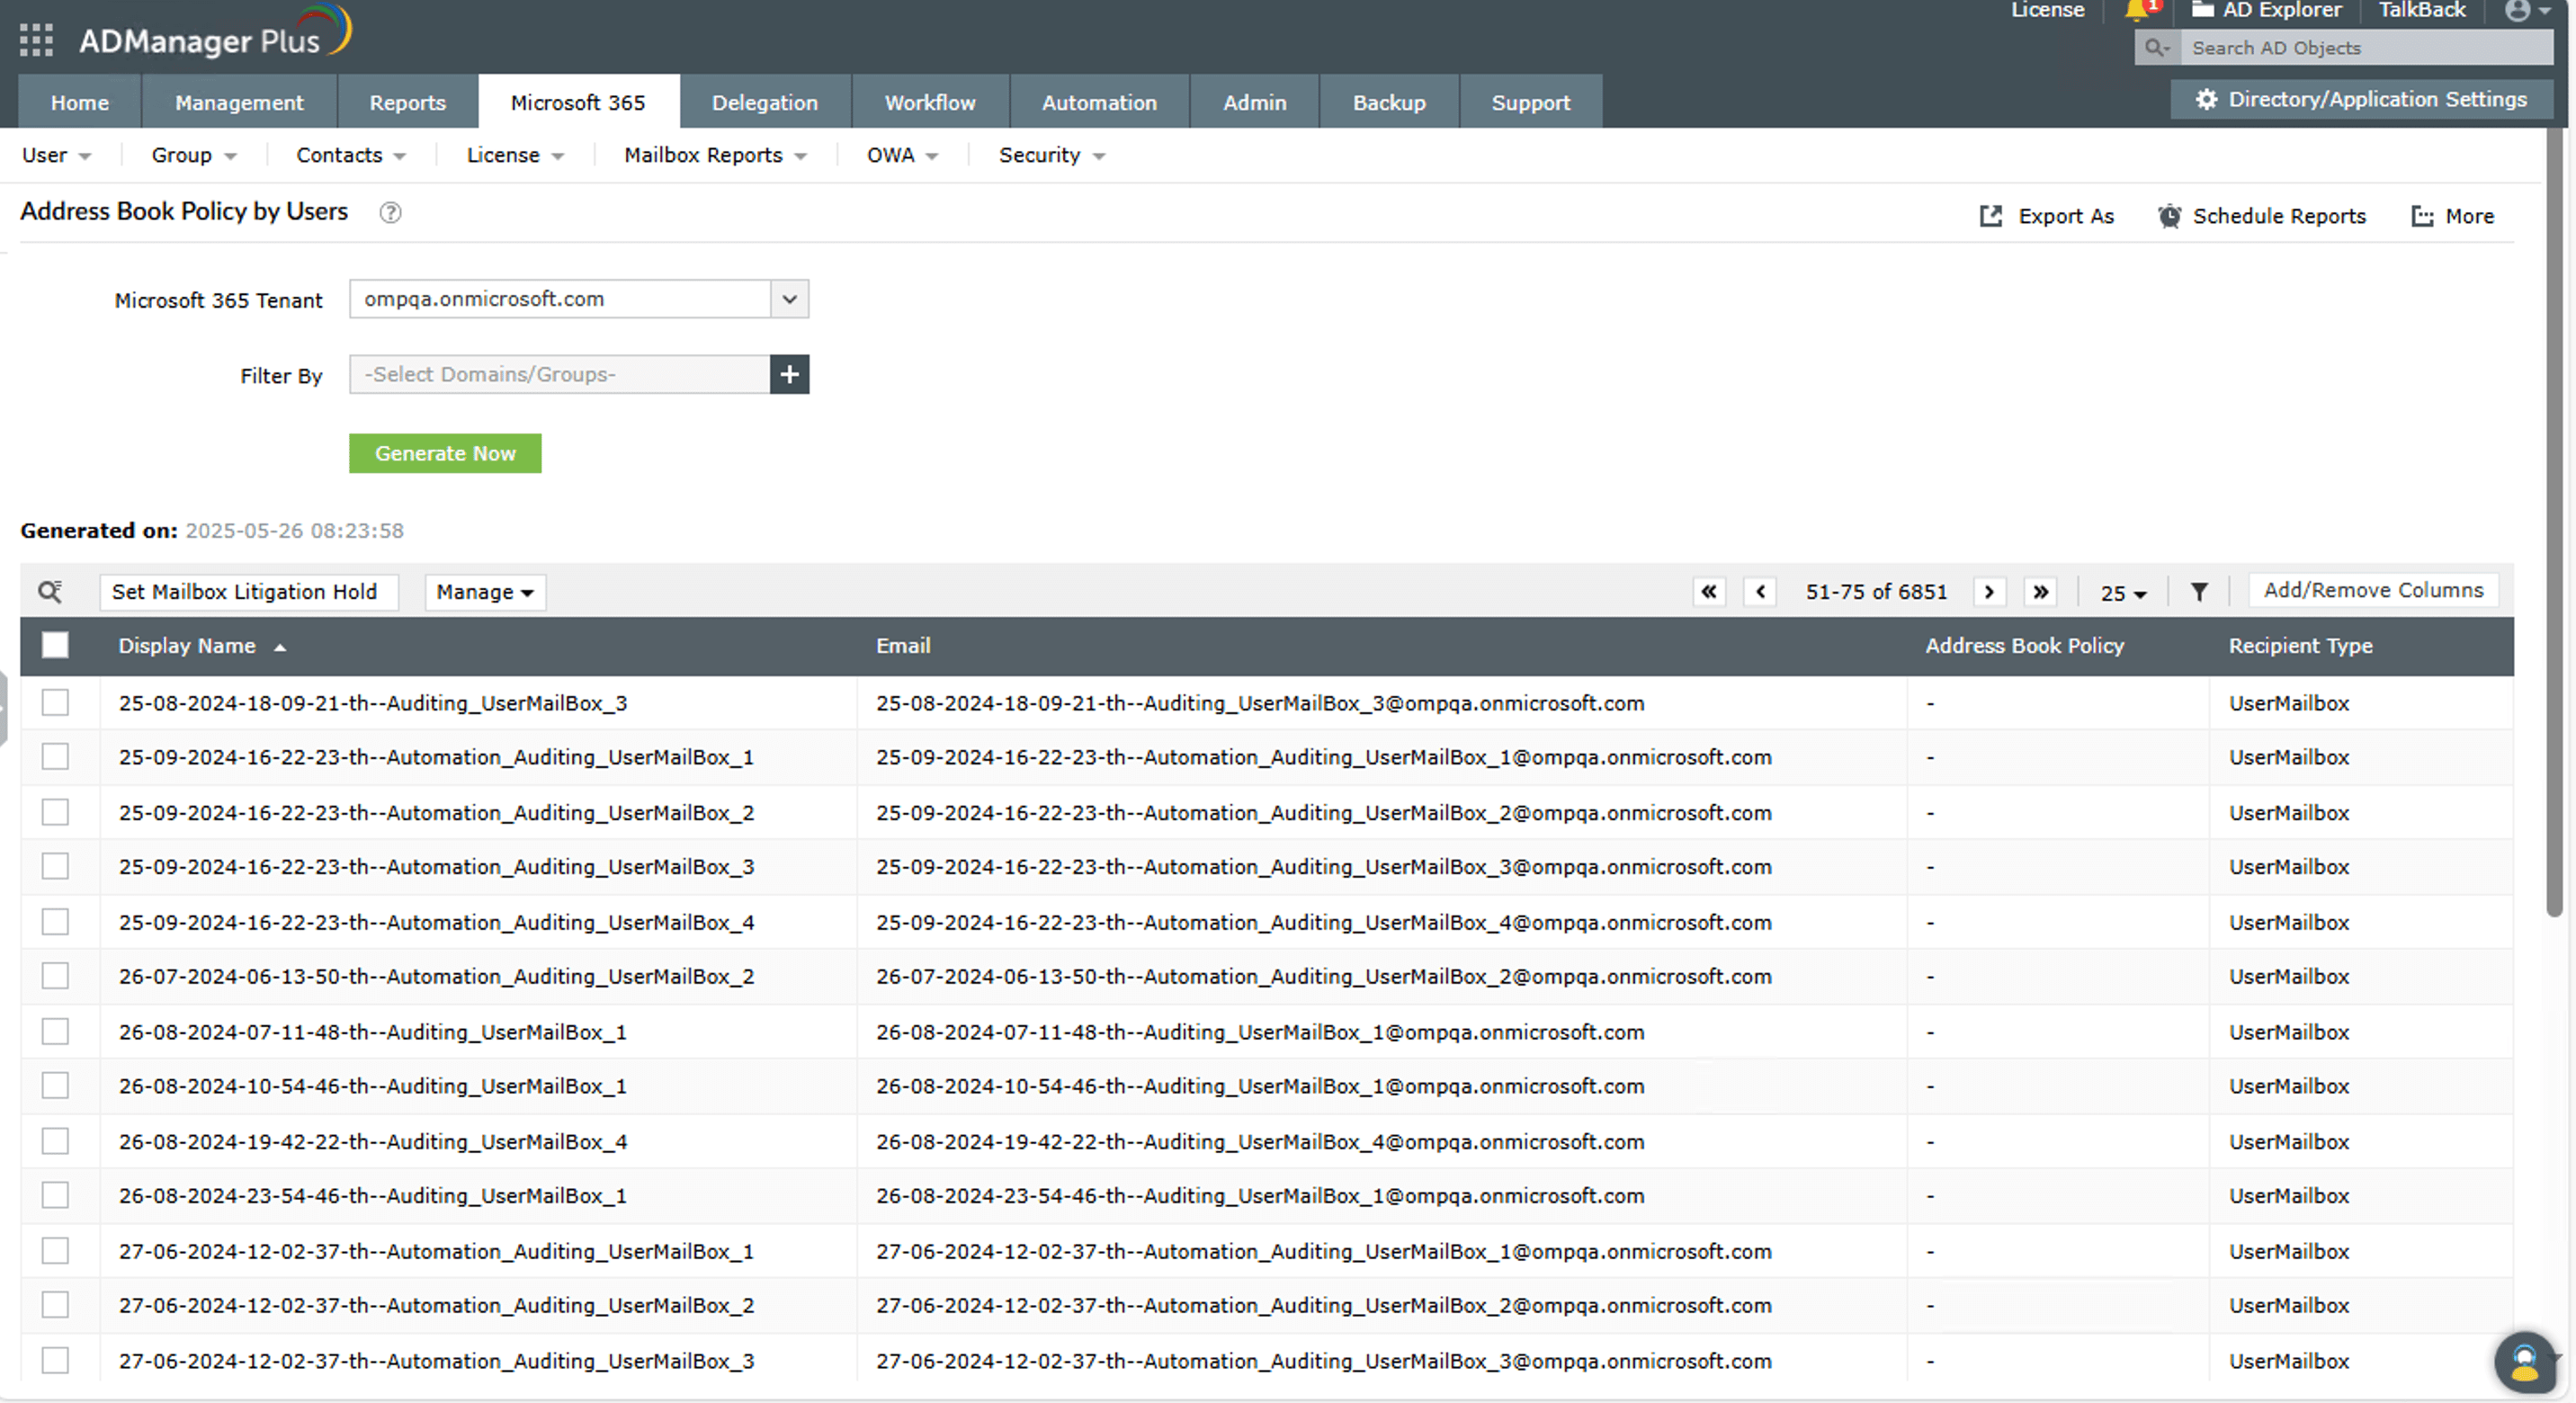The height and width of the screenshot is (1403, 2576).
Task: Click the filter funnel icon
Action: [x=2199, y=592]
